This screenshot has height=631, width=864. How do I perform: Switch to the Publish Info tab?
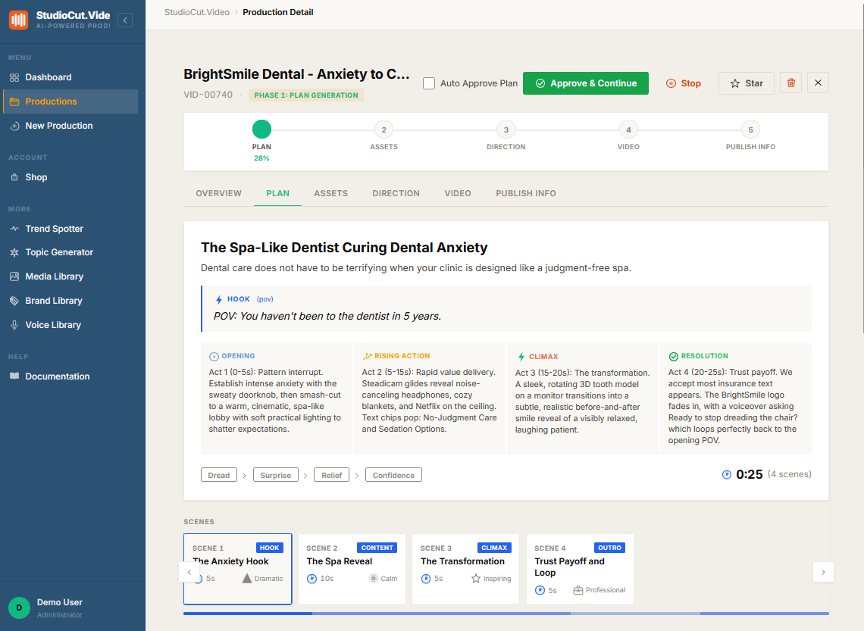pos(526,193)
